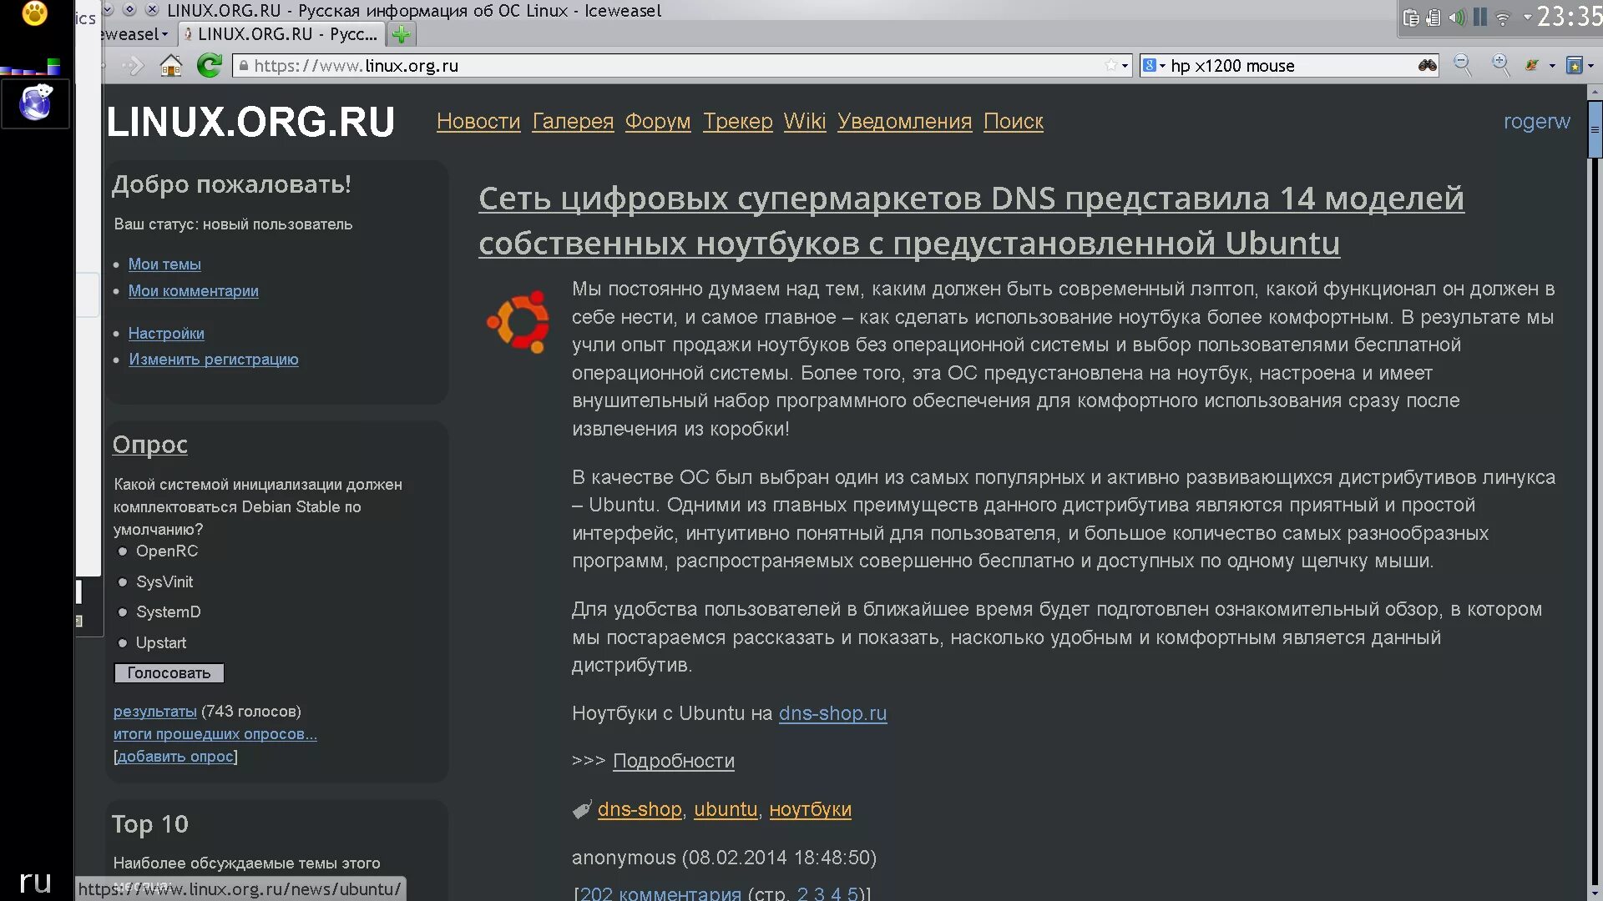Click the battery status tray icon

(1434, 18)
